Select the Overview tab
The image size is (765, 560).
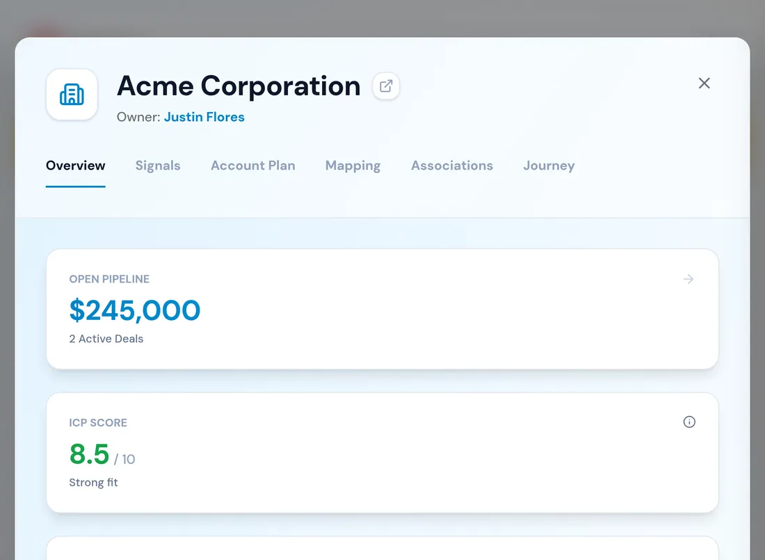pyautogui.click(x=76, y=166)
